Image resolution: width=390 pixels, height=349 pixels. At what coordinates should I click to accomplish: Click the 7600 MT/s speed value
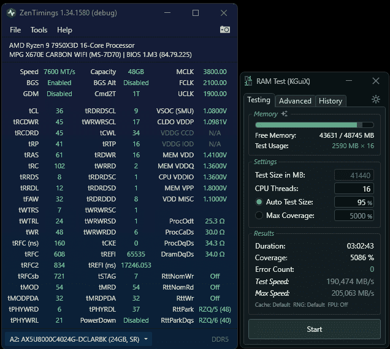(x=59, y=72)
